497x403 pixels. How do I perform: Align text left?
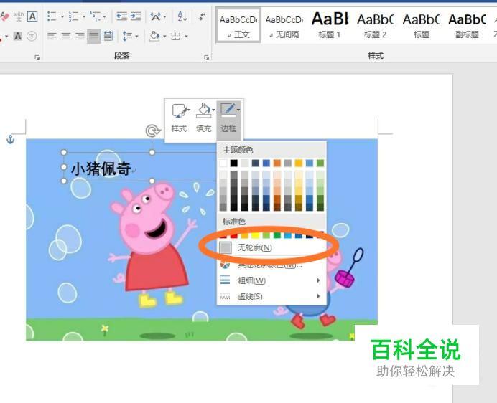point(52,36)
